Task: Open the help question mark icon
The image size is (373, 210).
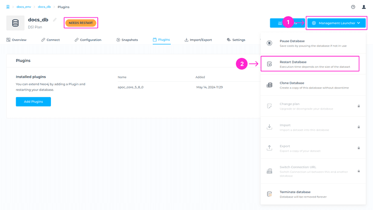Action: (353, 7)
